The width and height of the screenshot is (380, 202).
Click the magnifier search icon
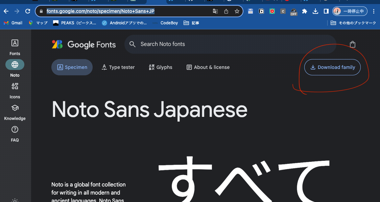(x=132, y=44)
